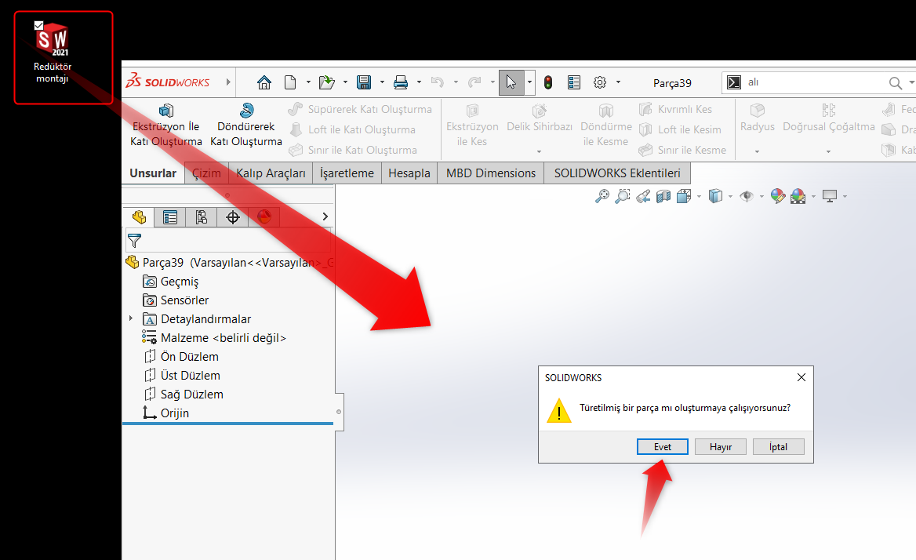This screenshot has height=560, width=916.
Task: Switch to the Kalıp Araçları tab
Action: [x=271, y=173]
